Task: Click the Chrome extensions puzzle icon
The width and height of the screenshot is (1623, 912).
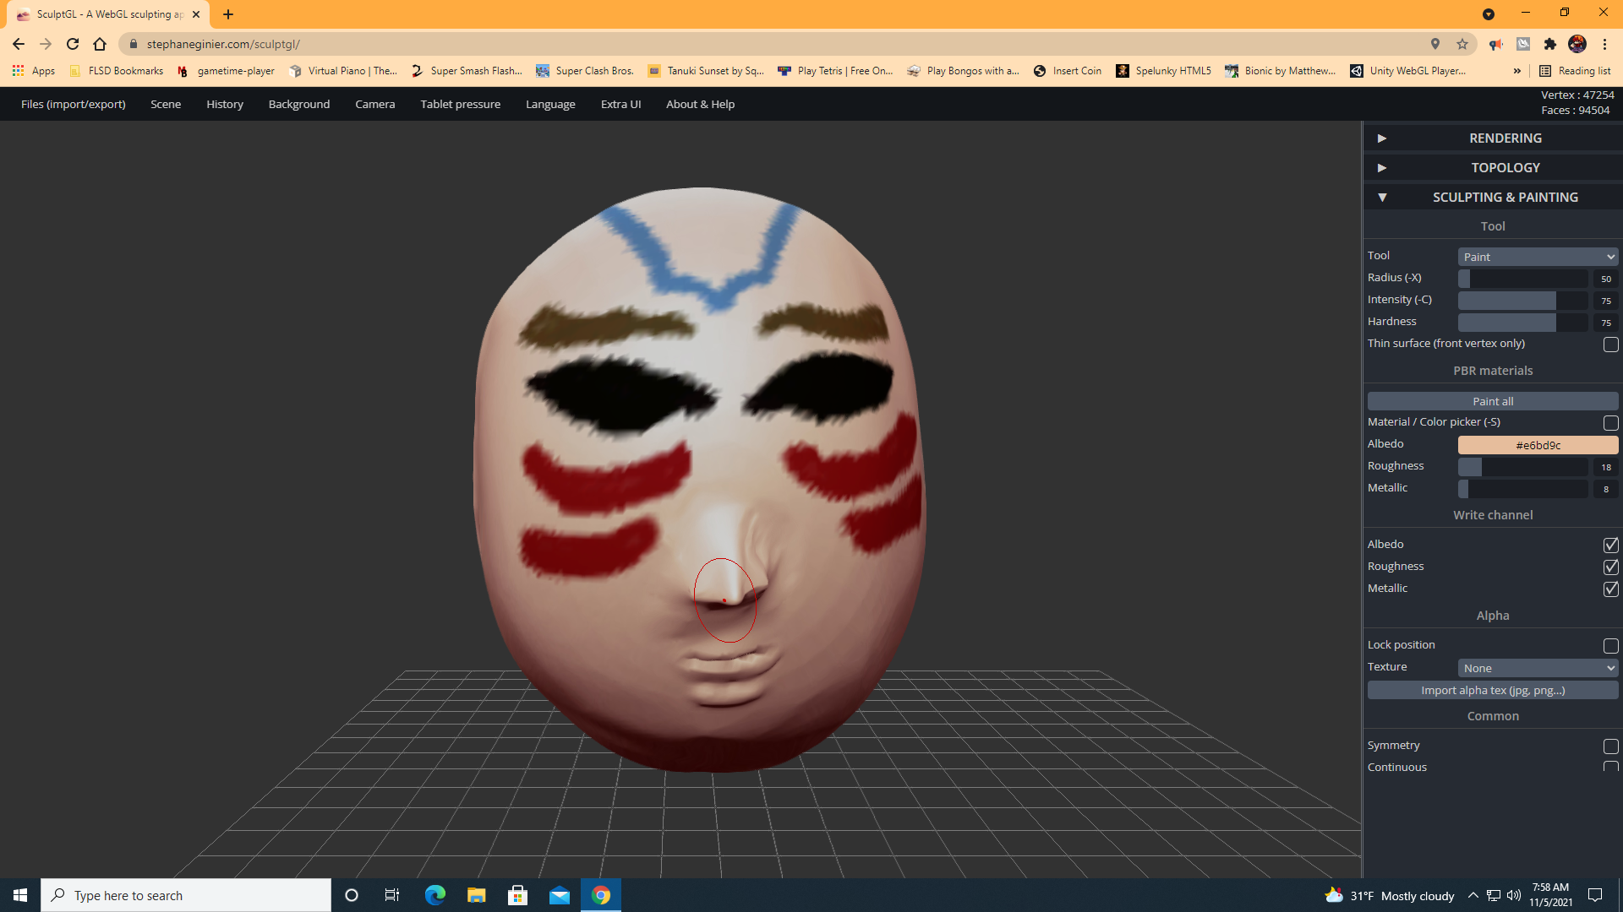Action: [x=1551, y=44]
